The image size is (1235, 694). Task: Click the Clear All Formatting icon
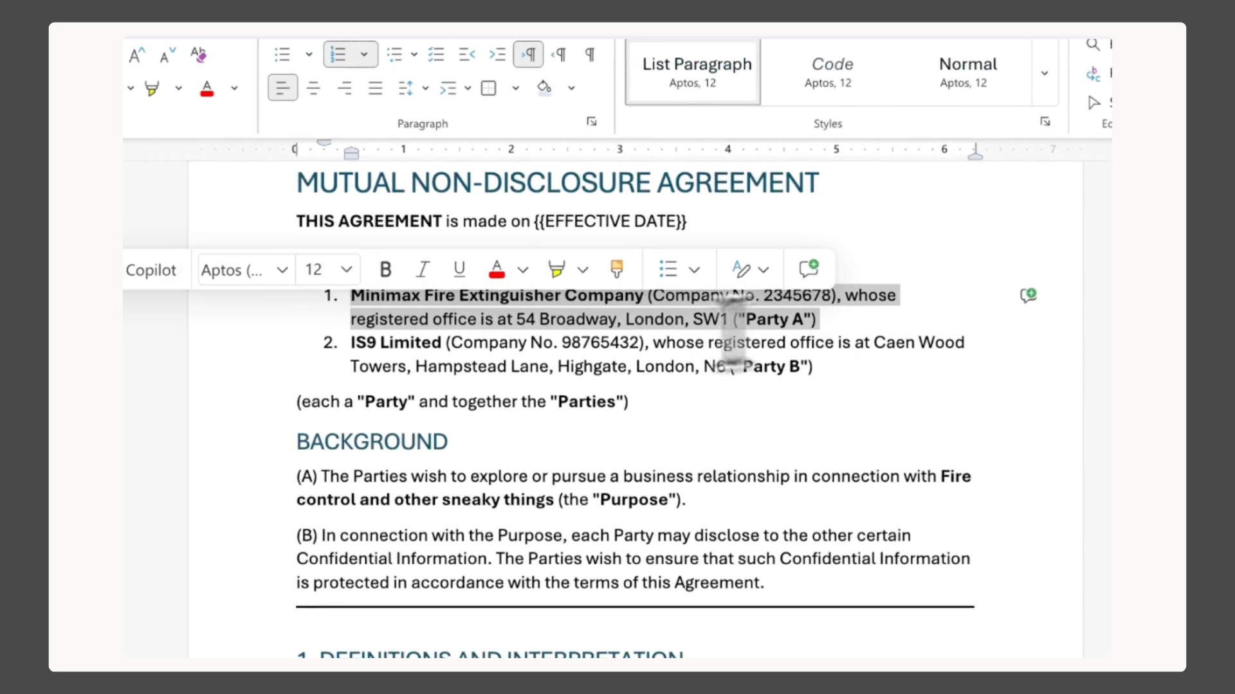pos(198,55)
